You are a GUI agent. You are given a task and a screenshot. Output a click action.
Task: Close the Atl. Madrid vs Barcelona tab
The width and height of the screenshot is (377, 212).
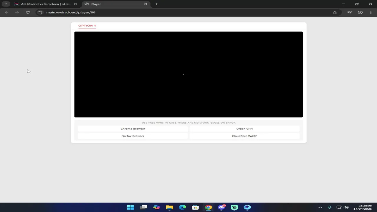click(x=75, y=4)
